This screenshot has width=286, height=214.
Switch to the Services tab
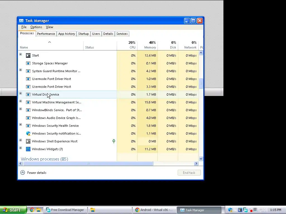coord(122,34)
